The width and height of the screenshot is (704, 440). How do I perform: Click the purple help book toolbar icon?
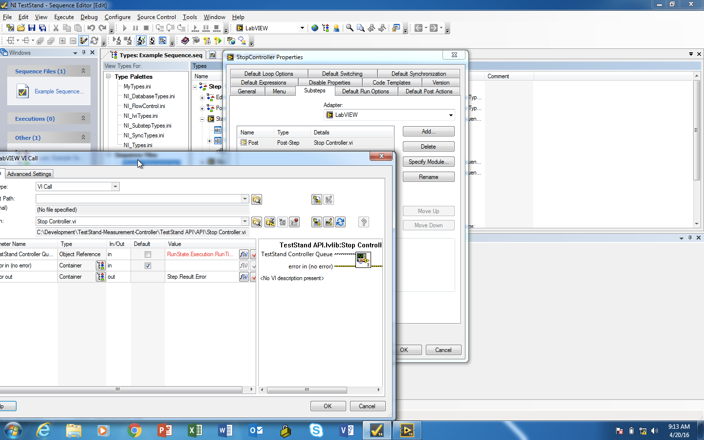coord(185,41)
